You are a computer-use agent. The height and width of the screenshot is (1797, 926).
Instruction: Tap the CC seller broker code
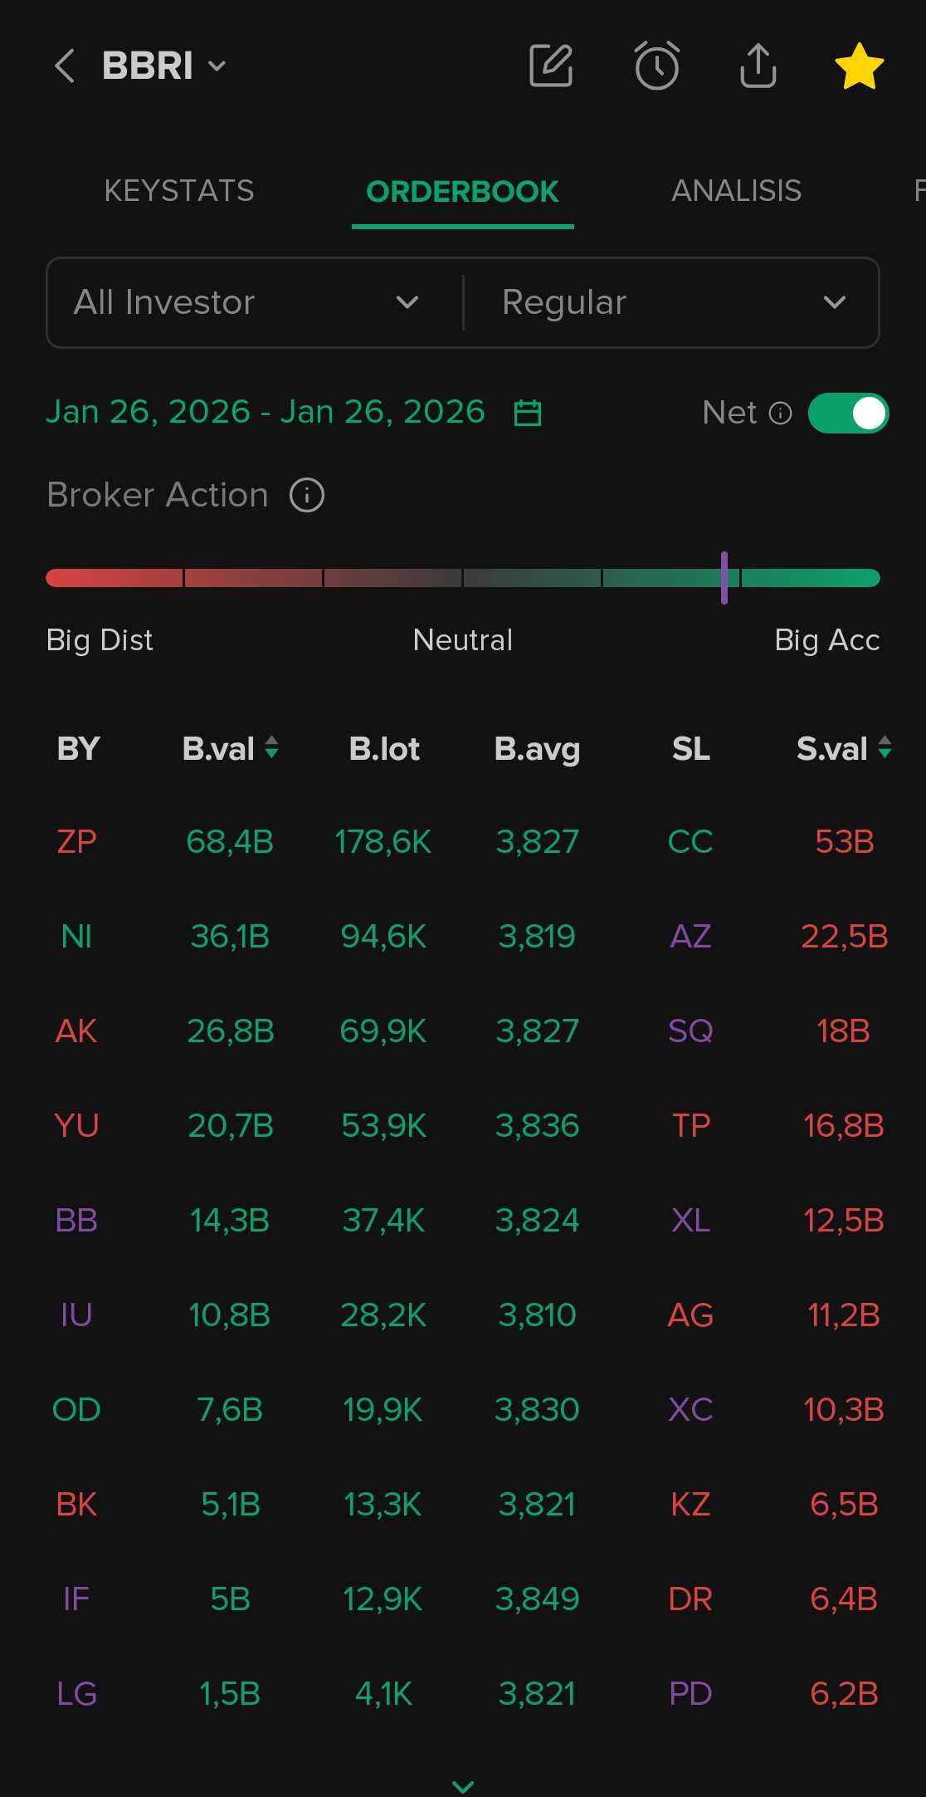[690, 842]
